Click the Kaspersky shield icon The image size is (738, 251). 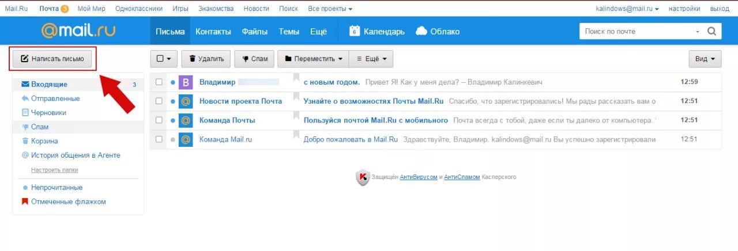tap(363, 177)
